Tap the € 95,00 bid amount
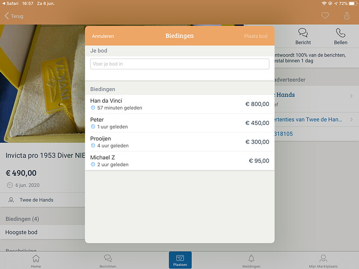This screenshot has height=269, width=359. pyautogui.click(x=259, y=161)
